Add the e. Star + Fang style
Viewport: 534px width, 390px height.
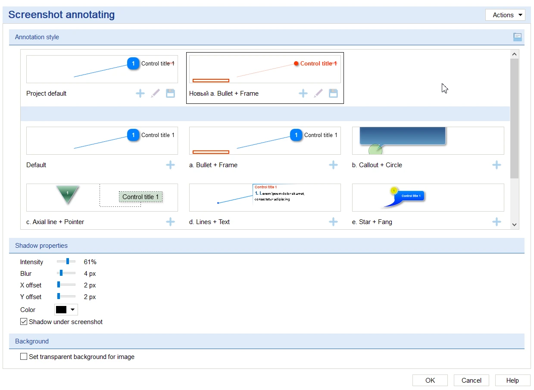(497, 222)
